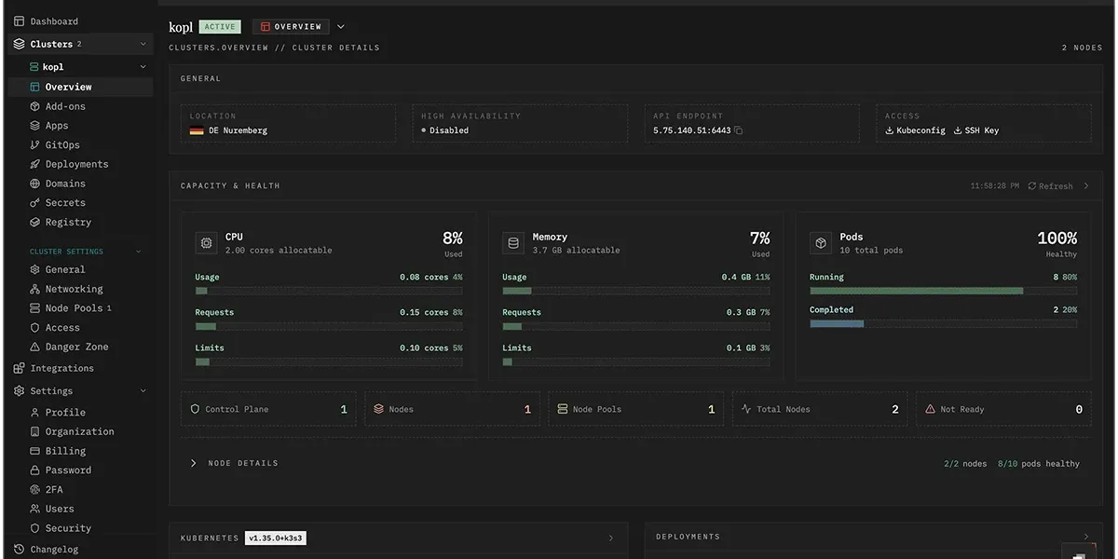
Task: Click the OVERVIEW view button
Action: click(x=291, y=27)
